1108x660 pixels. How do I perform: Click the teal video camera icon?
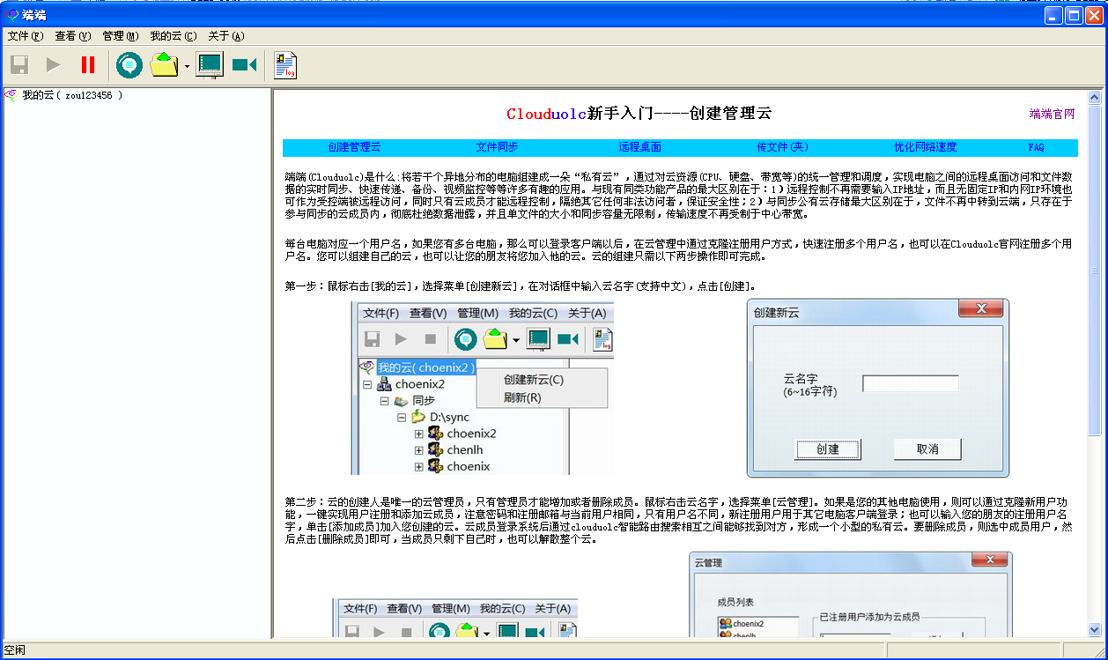click(244, 65)
